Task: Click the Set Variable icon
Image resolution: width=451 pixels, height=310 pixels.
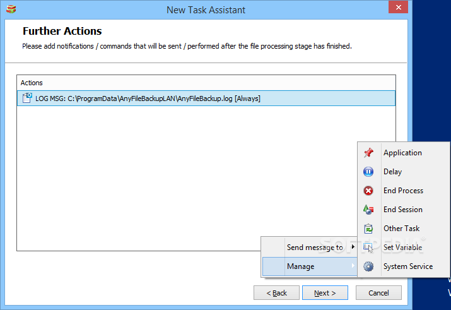Action: (x=368, y=247)
